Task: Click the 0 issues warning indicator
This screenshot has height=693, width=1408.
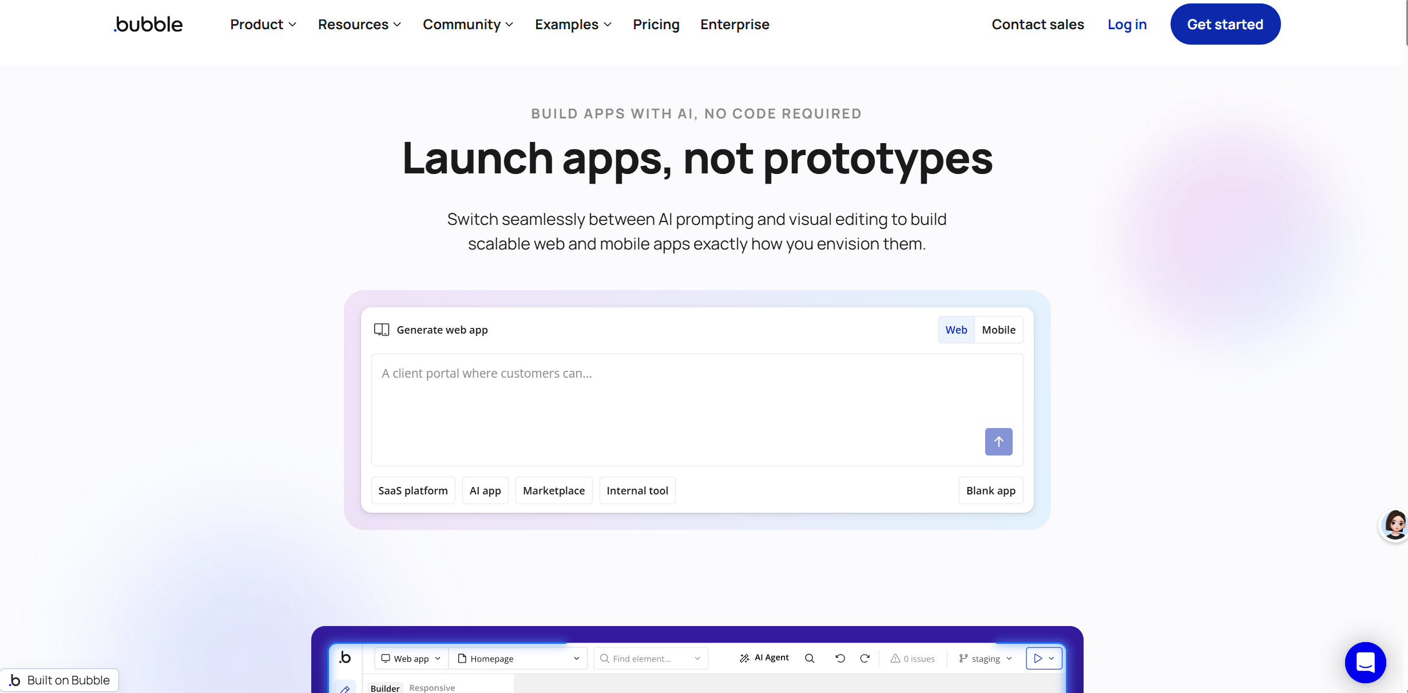Action: click(913, 659)
